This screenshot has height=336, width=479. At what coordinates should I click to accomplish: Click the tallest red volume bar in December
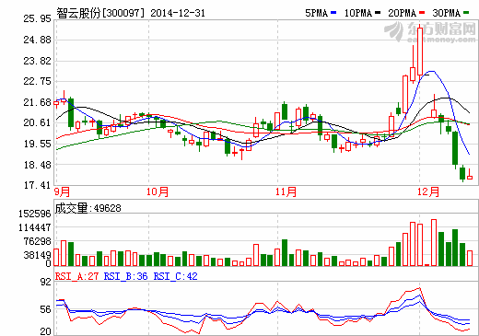click(434, 242)
